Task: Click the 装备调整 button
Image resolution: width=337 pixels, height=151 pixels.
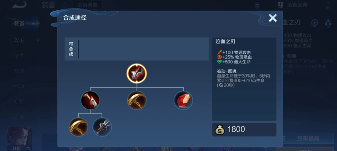Action: 87,5
